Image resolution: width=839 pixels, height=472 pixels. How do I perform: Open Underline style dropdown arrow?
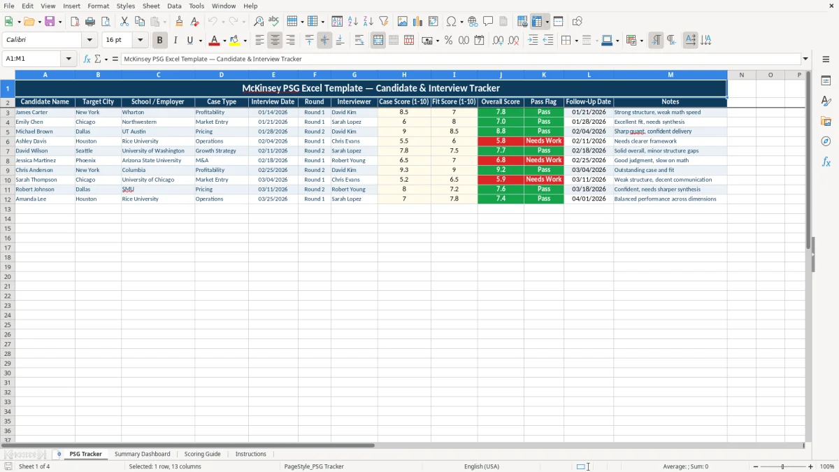[199, 41]
